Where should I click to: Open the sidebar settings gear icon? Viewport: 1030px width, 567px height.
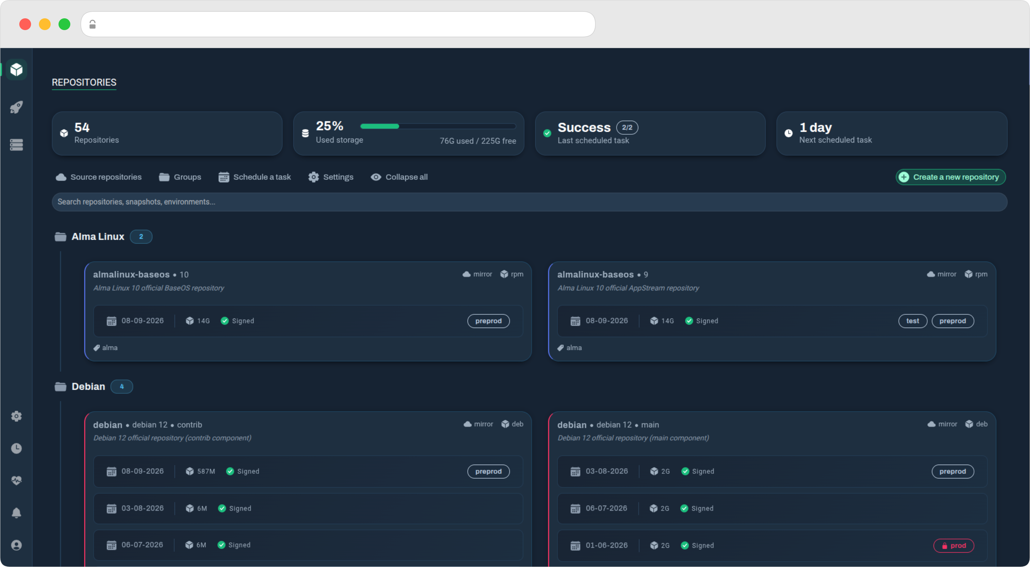(16, 416)
